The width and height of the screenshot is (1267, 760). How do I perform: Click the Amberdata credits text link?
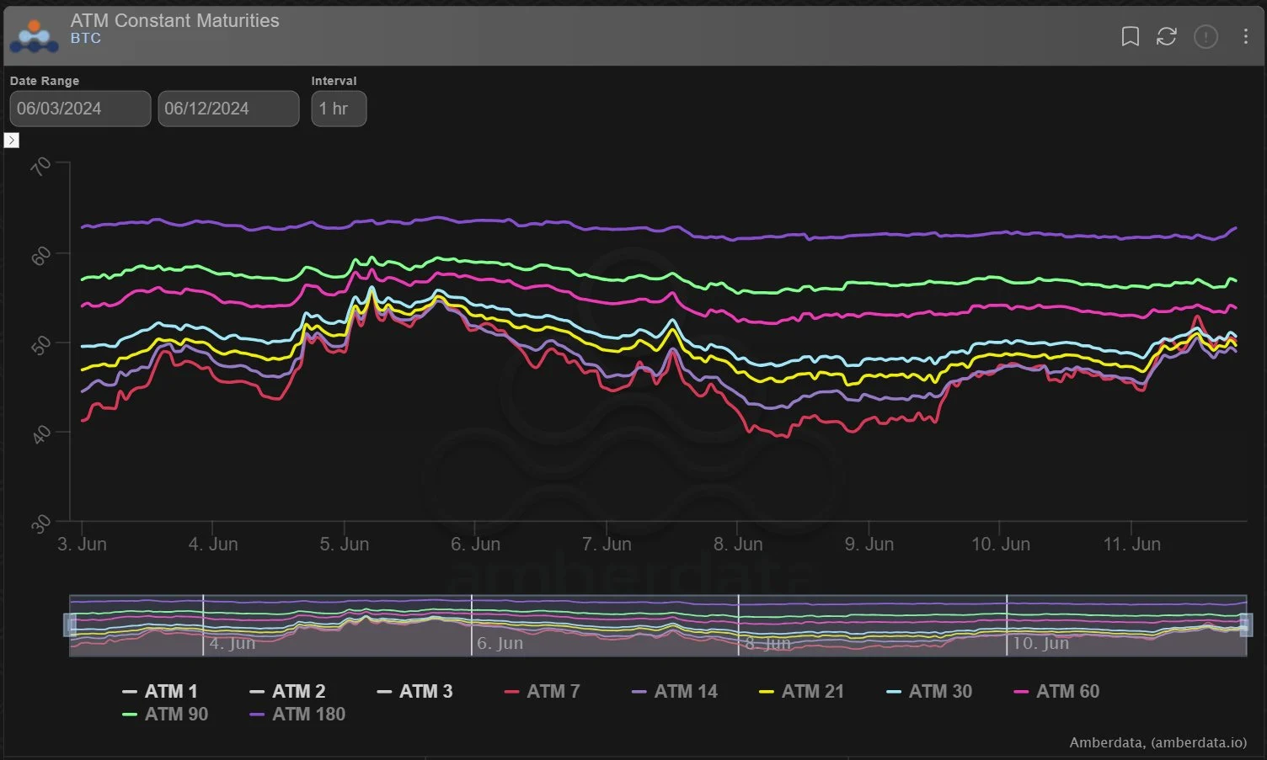click(1157, 742)
